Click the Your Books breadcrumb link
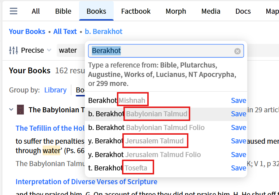This screenshot has height=195, width=279. coord(27,31)
